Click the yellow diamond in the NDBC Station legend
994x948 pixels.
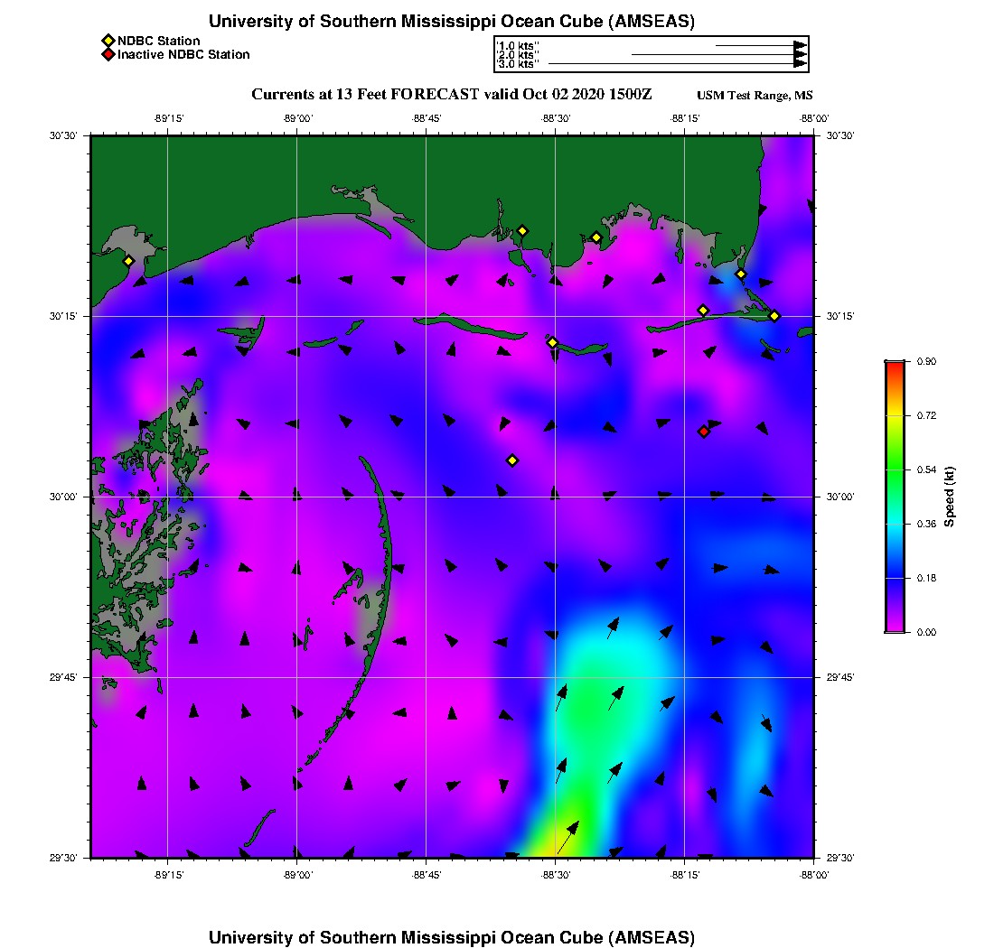(108, 41)
